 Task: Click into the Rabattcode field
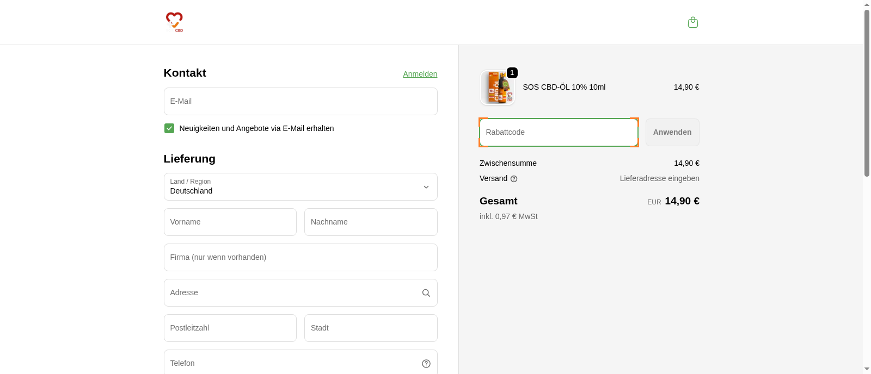(558, 133)
